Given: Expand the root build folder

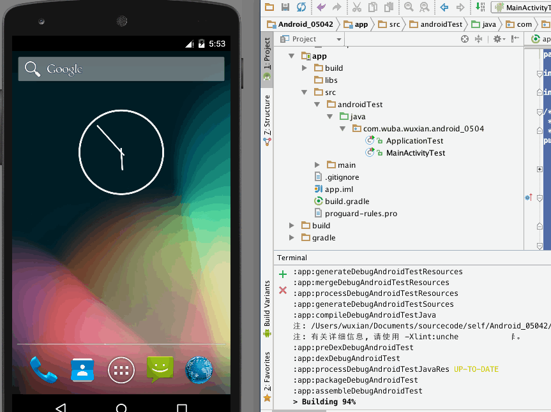Looking at the screenshot, I should [x=291, y=225].
